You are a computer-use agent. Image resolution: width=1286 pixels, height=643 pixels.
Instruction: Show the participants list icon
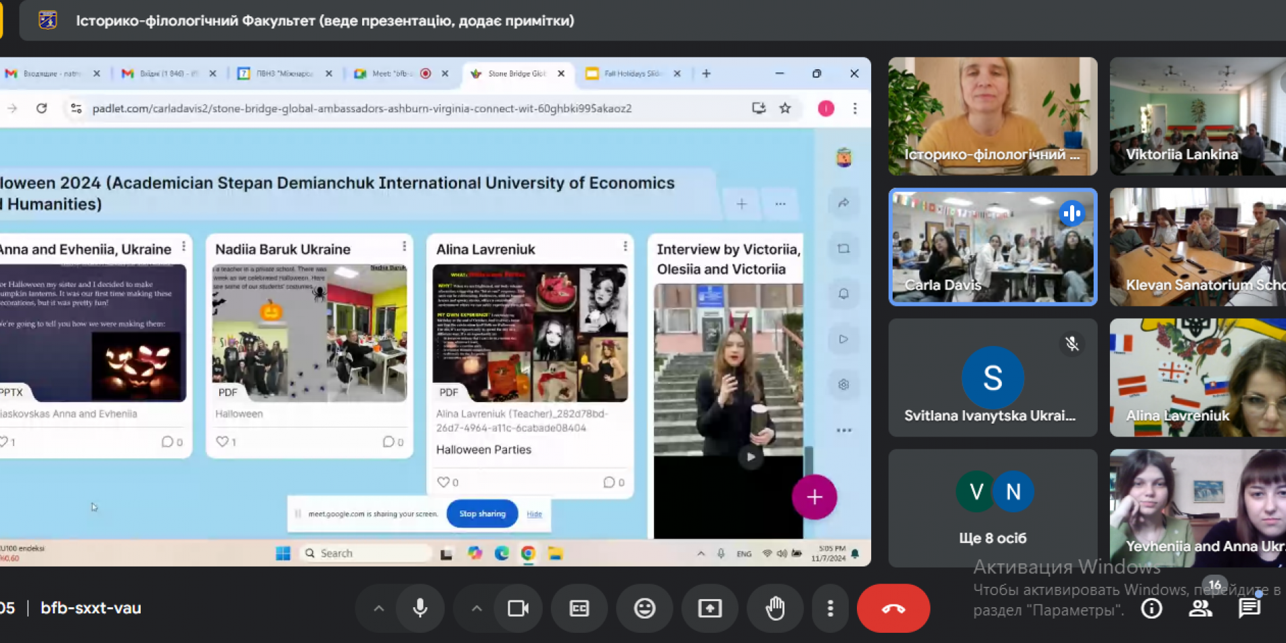coord(1200,608)
